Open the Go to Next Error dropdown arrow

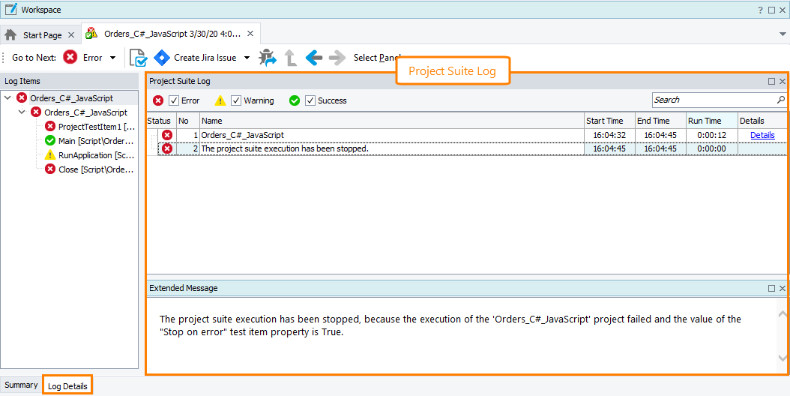pos(112,58)
